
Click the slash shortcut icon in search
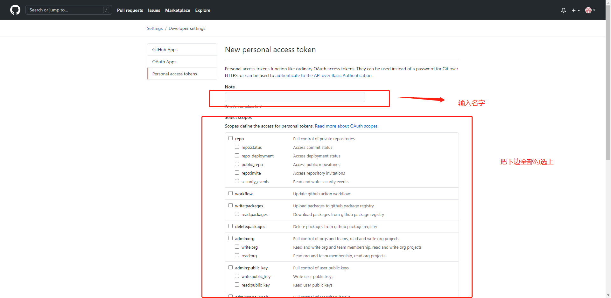(106, 10)
